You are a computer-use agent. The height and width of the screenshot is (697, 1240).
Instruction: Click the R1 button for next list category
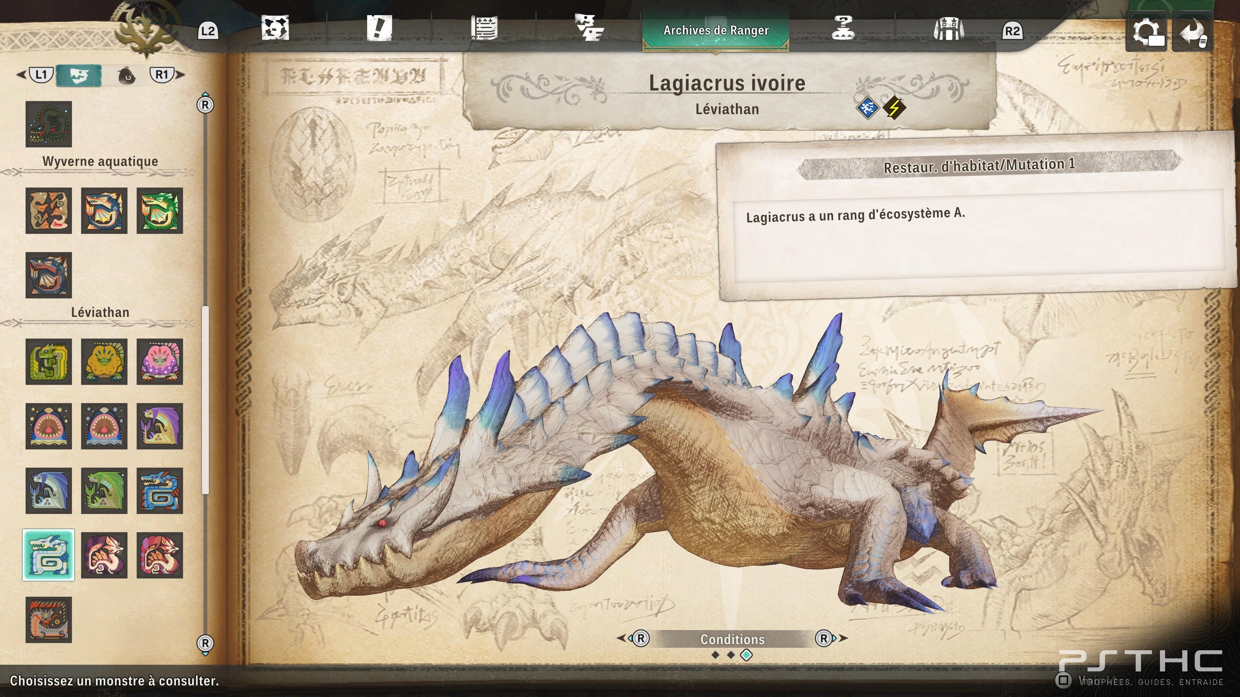[x=162, y=75]
